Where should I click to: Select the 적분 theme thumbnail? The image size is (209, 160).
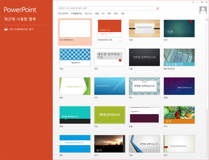(x=75, y=57)
